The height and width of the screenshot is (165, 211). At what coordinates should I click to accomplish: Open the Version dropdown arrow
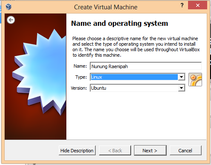click(x=181, y=88)
